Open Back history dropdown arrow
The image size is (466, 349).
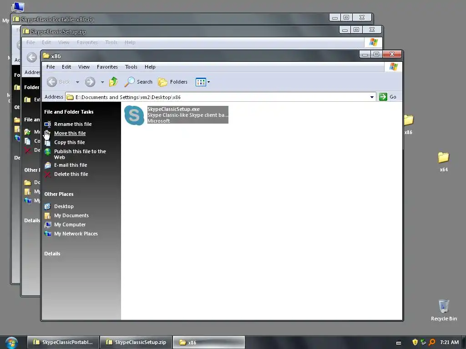[x=77, y=82]
